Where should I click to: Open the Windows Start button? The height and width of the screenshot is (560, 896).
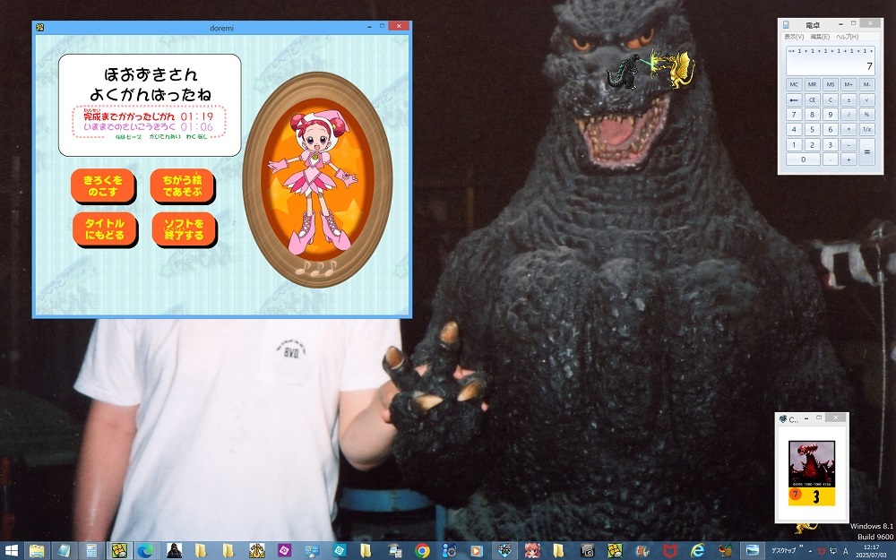coord(11,551)
